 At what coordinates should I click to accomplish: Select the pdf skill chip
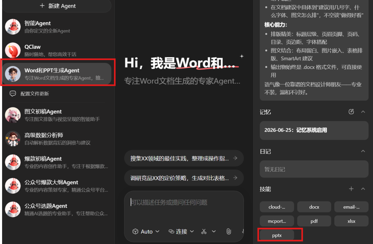point(314,221)
